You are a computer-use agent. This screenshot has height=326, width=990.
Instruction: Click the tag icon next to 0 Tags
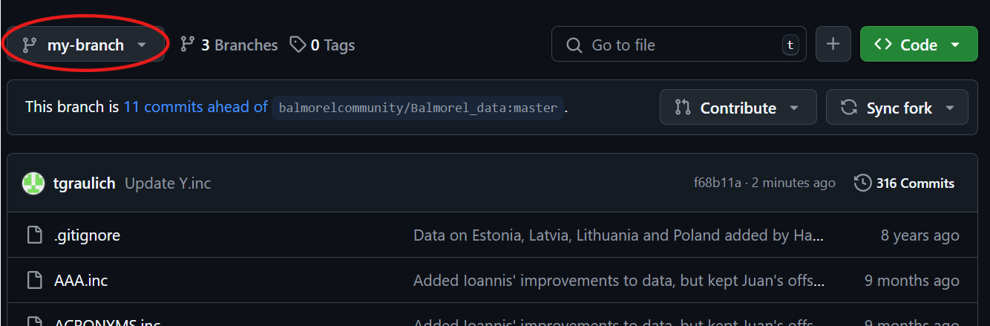pyautogui.click(x=298, y=45)
